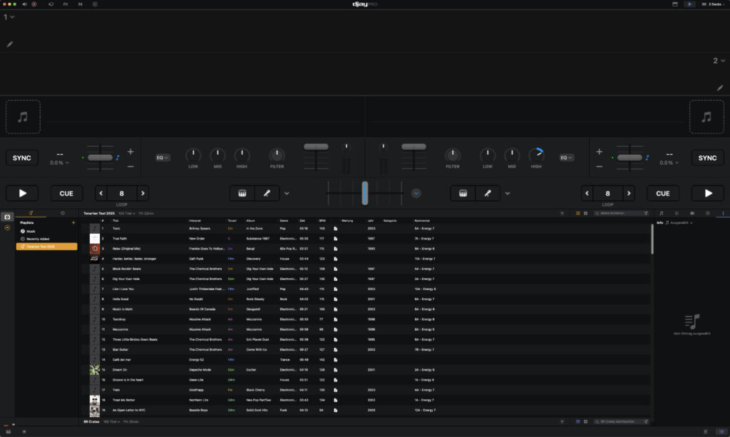Screen dimensions: 730x437
Task: Click the record button in top toolbar
Action: point(34,4)
